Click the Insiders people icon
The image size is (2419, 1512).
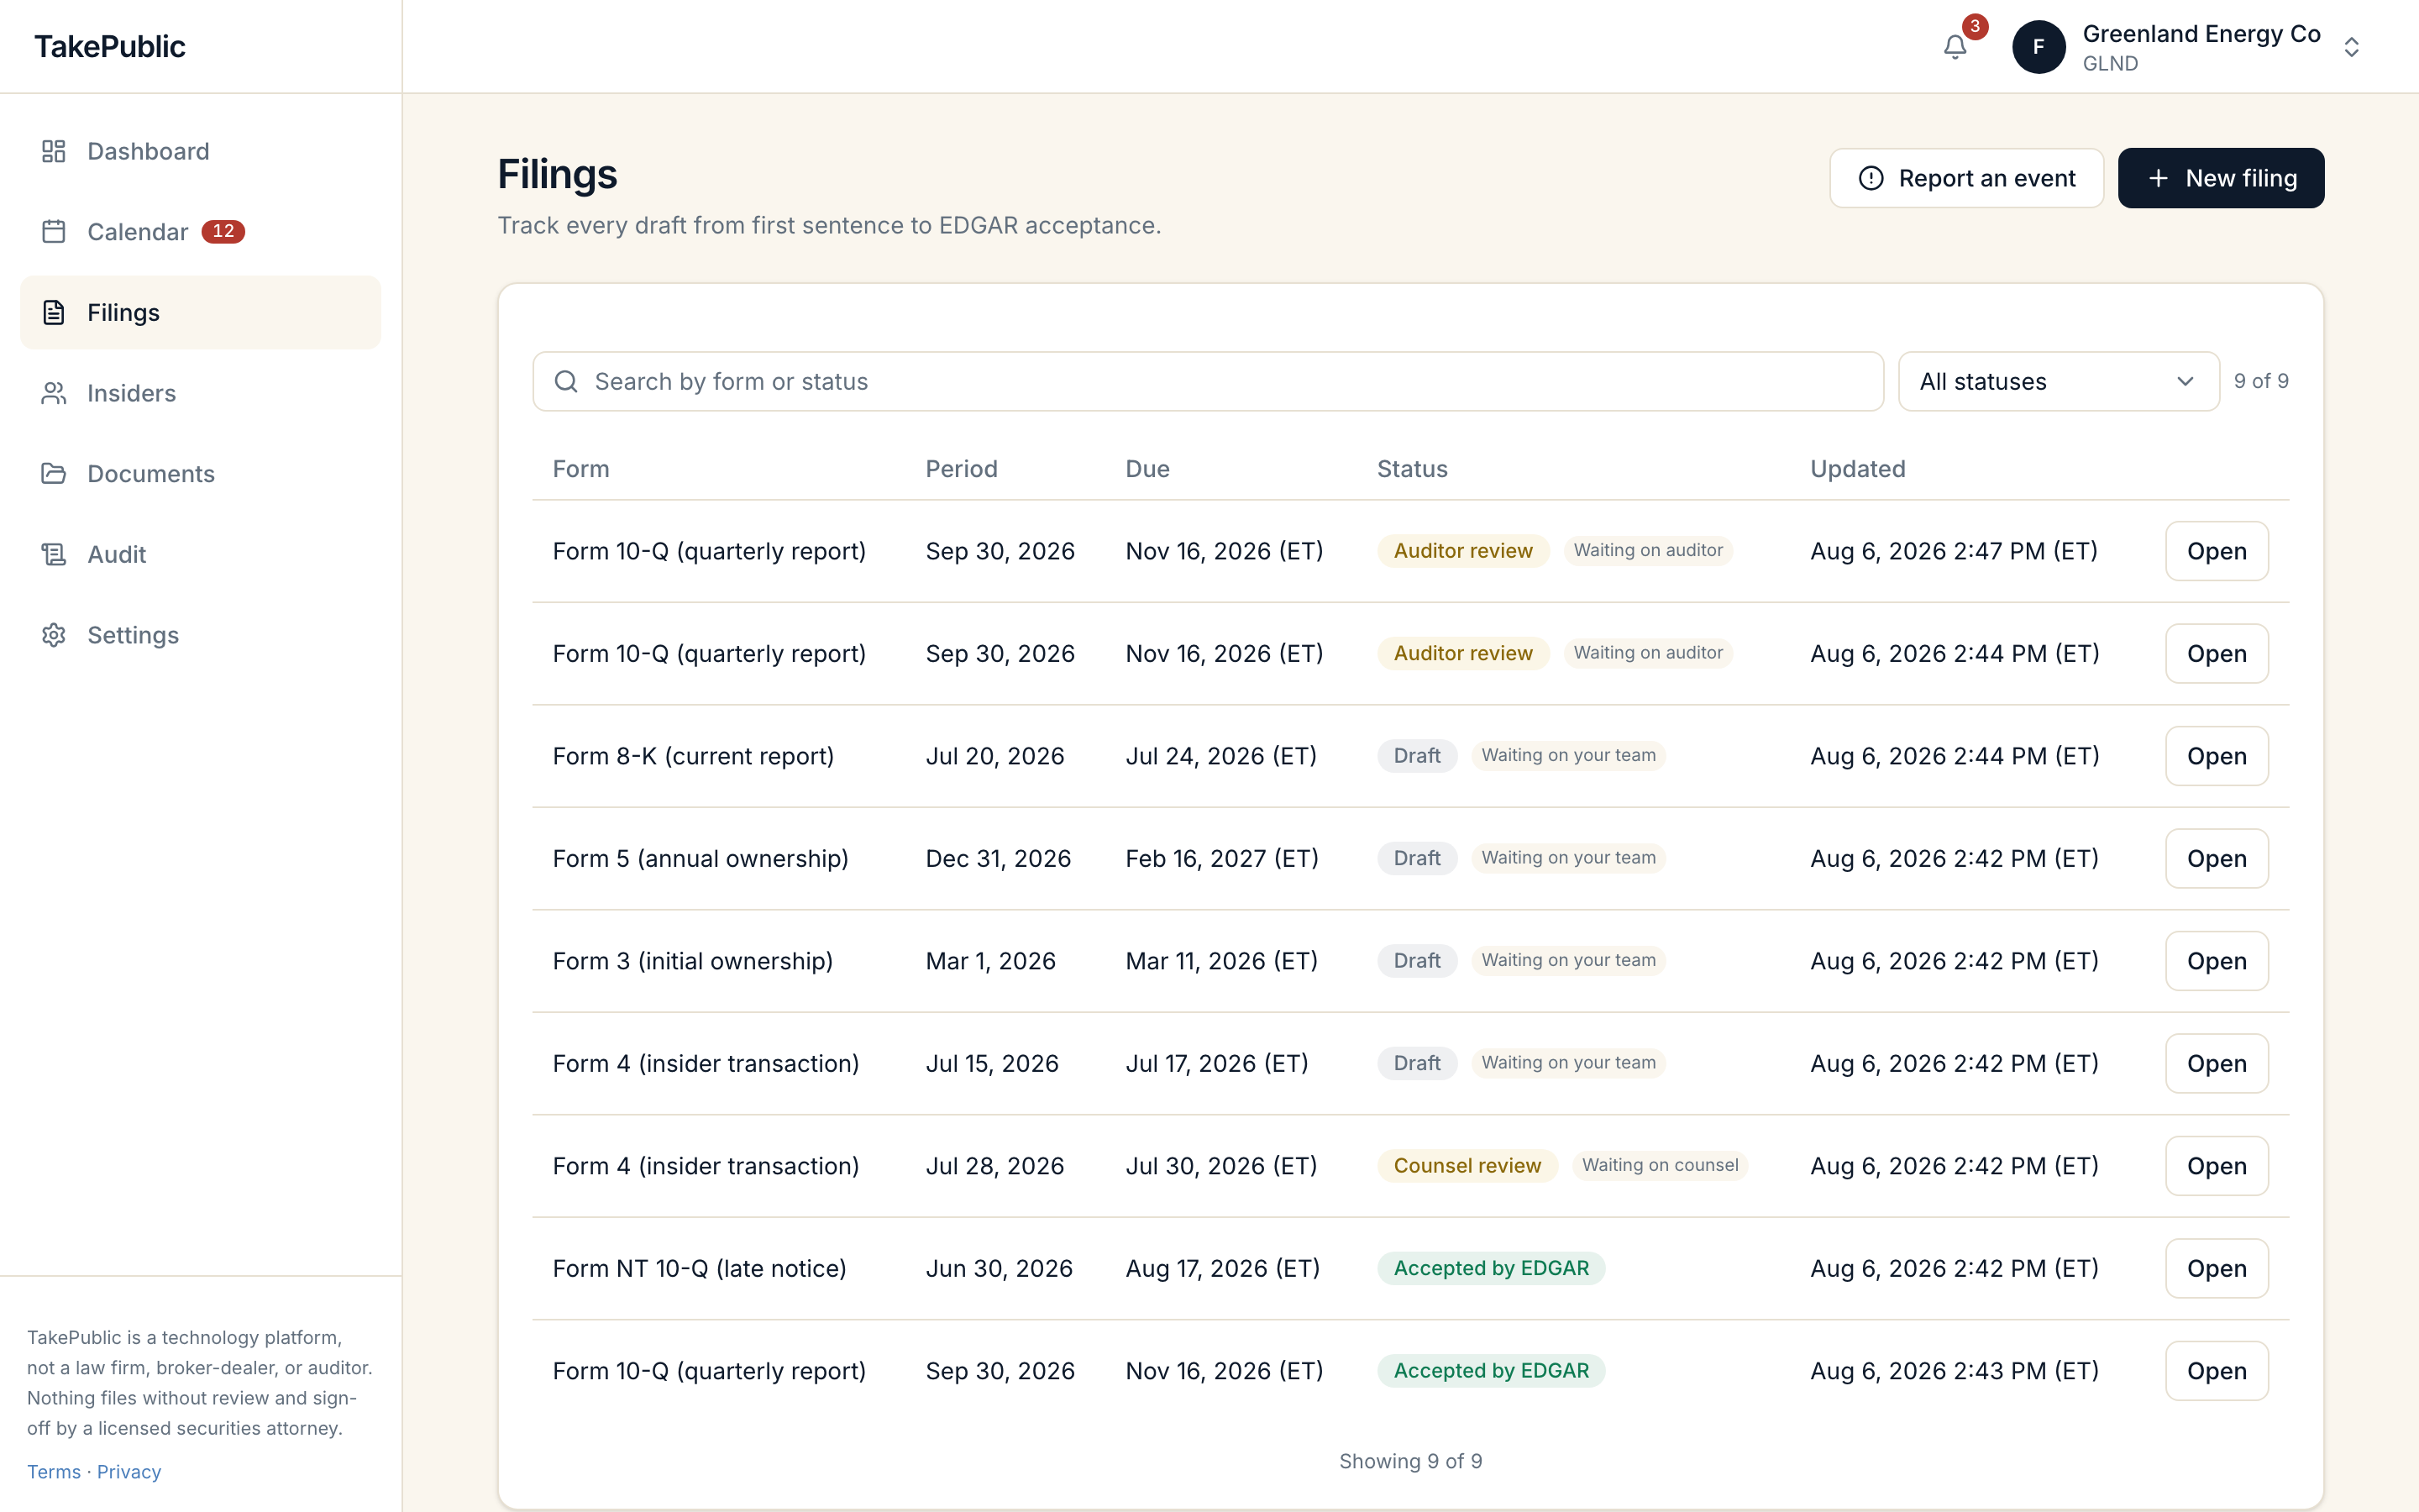(54, 393)
